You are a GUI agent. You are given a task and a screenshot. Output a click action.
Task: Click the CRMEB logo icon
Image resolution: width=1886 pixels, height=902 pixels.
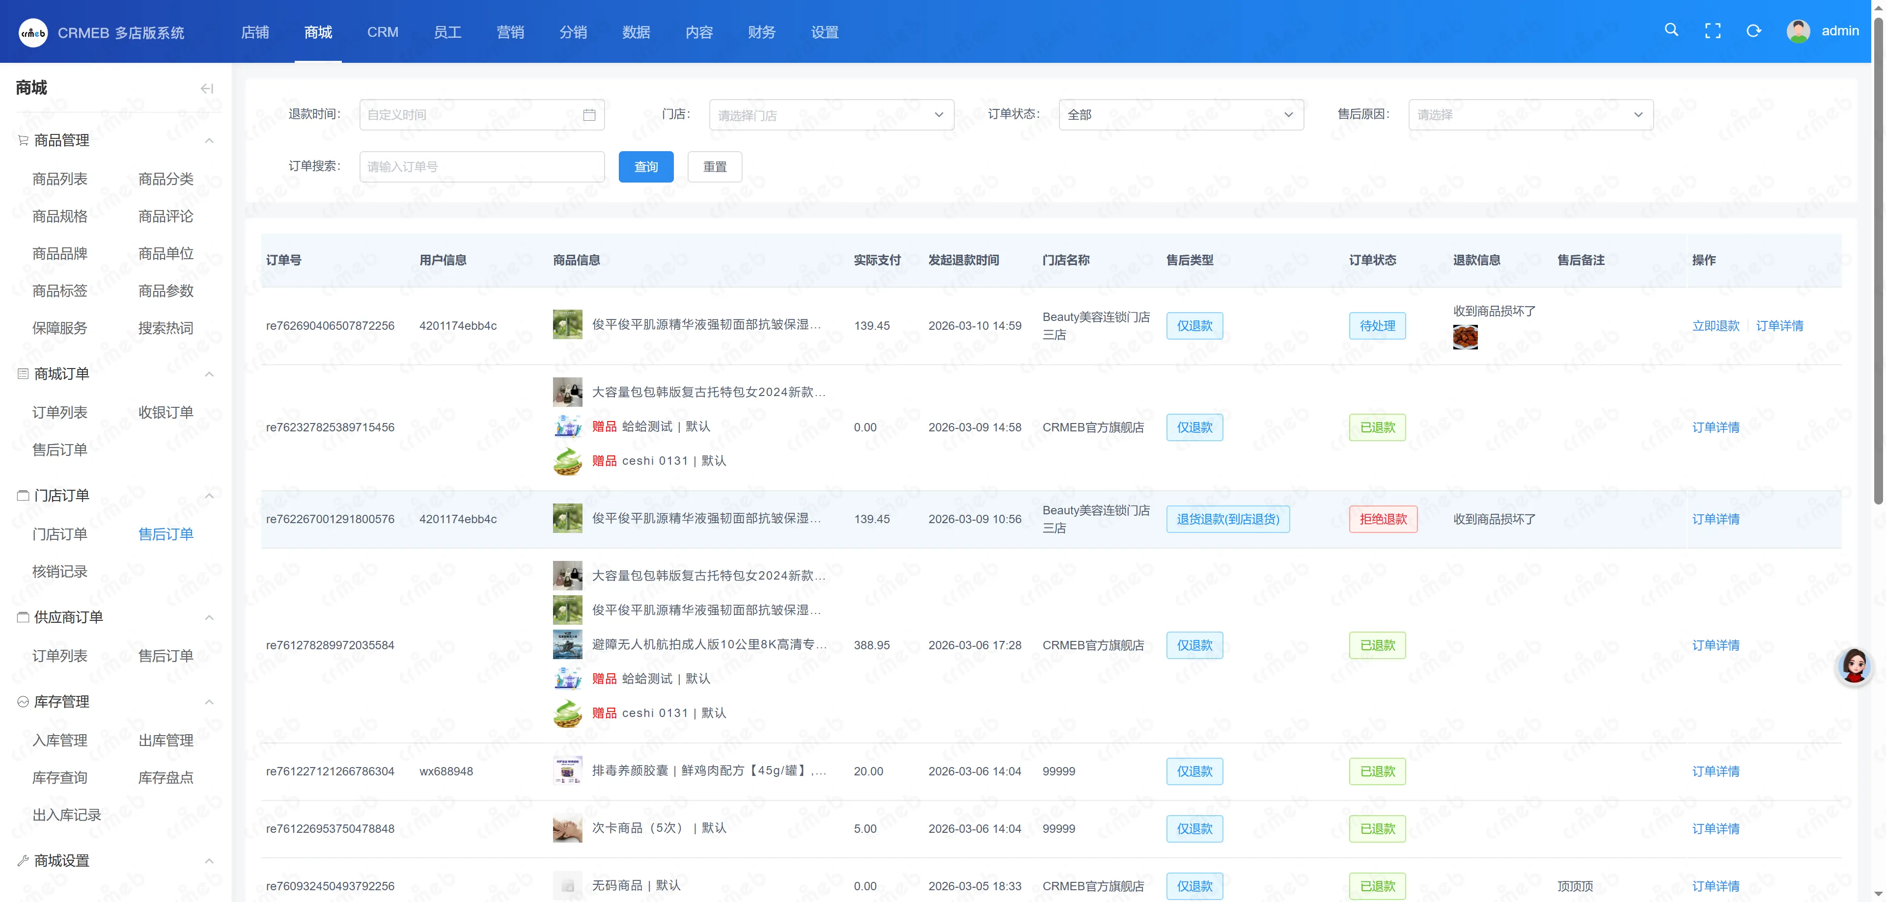coord(33,32)
